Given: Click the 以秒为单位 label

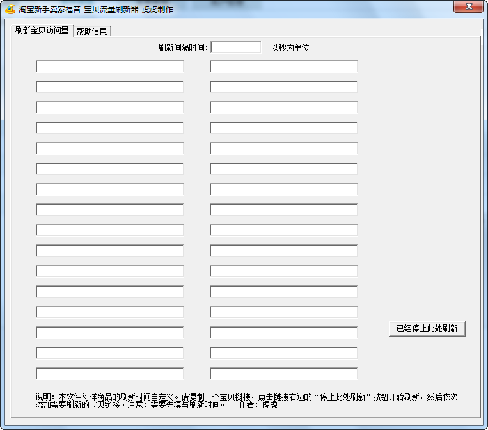Looking at the screenshot, I should (290, 47).
